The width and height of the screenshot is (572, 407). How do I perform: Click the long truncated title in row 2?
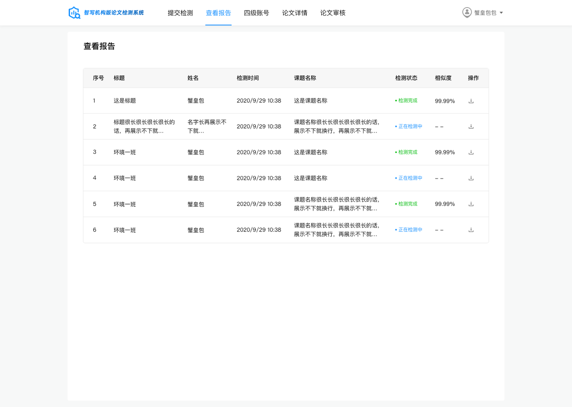144,127
